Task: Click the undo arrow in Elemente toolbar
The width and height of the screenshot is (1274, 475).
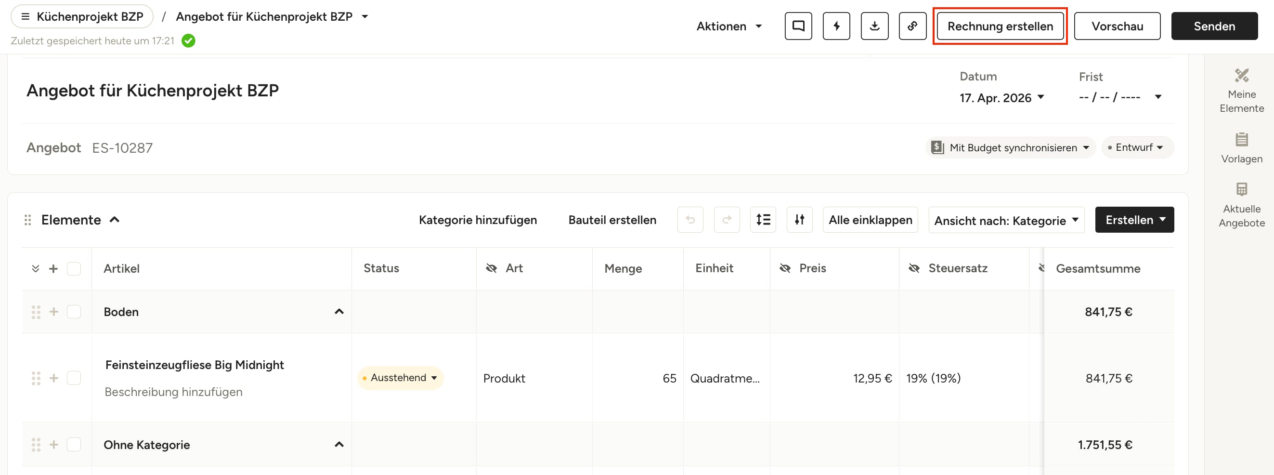Action: click(690, 220)
